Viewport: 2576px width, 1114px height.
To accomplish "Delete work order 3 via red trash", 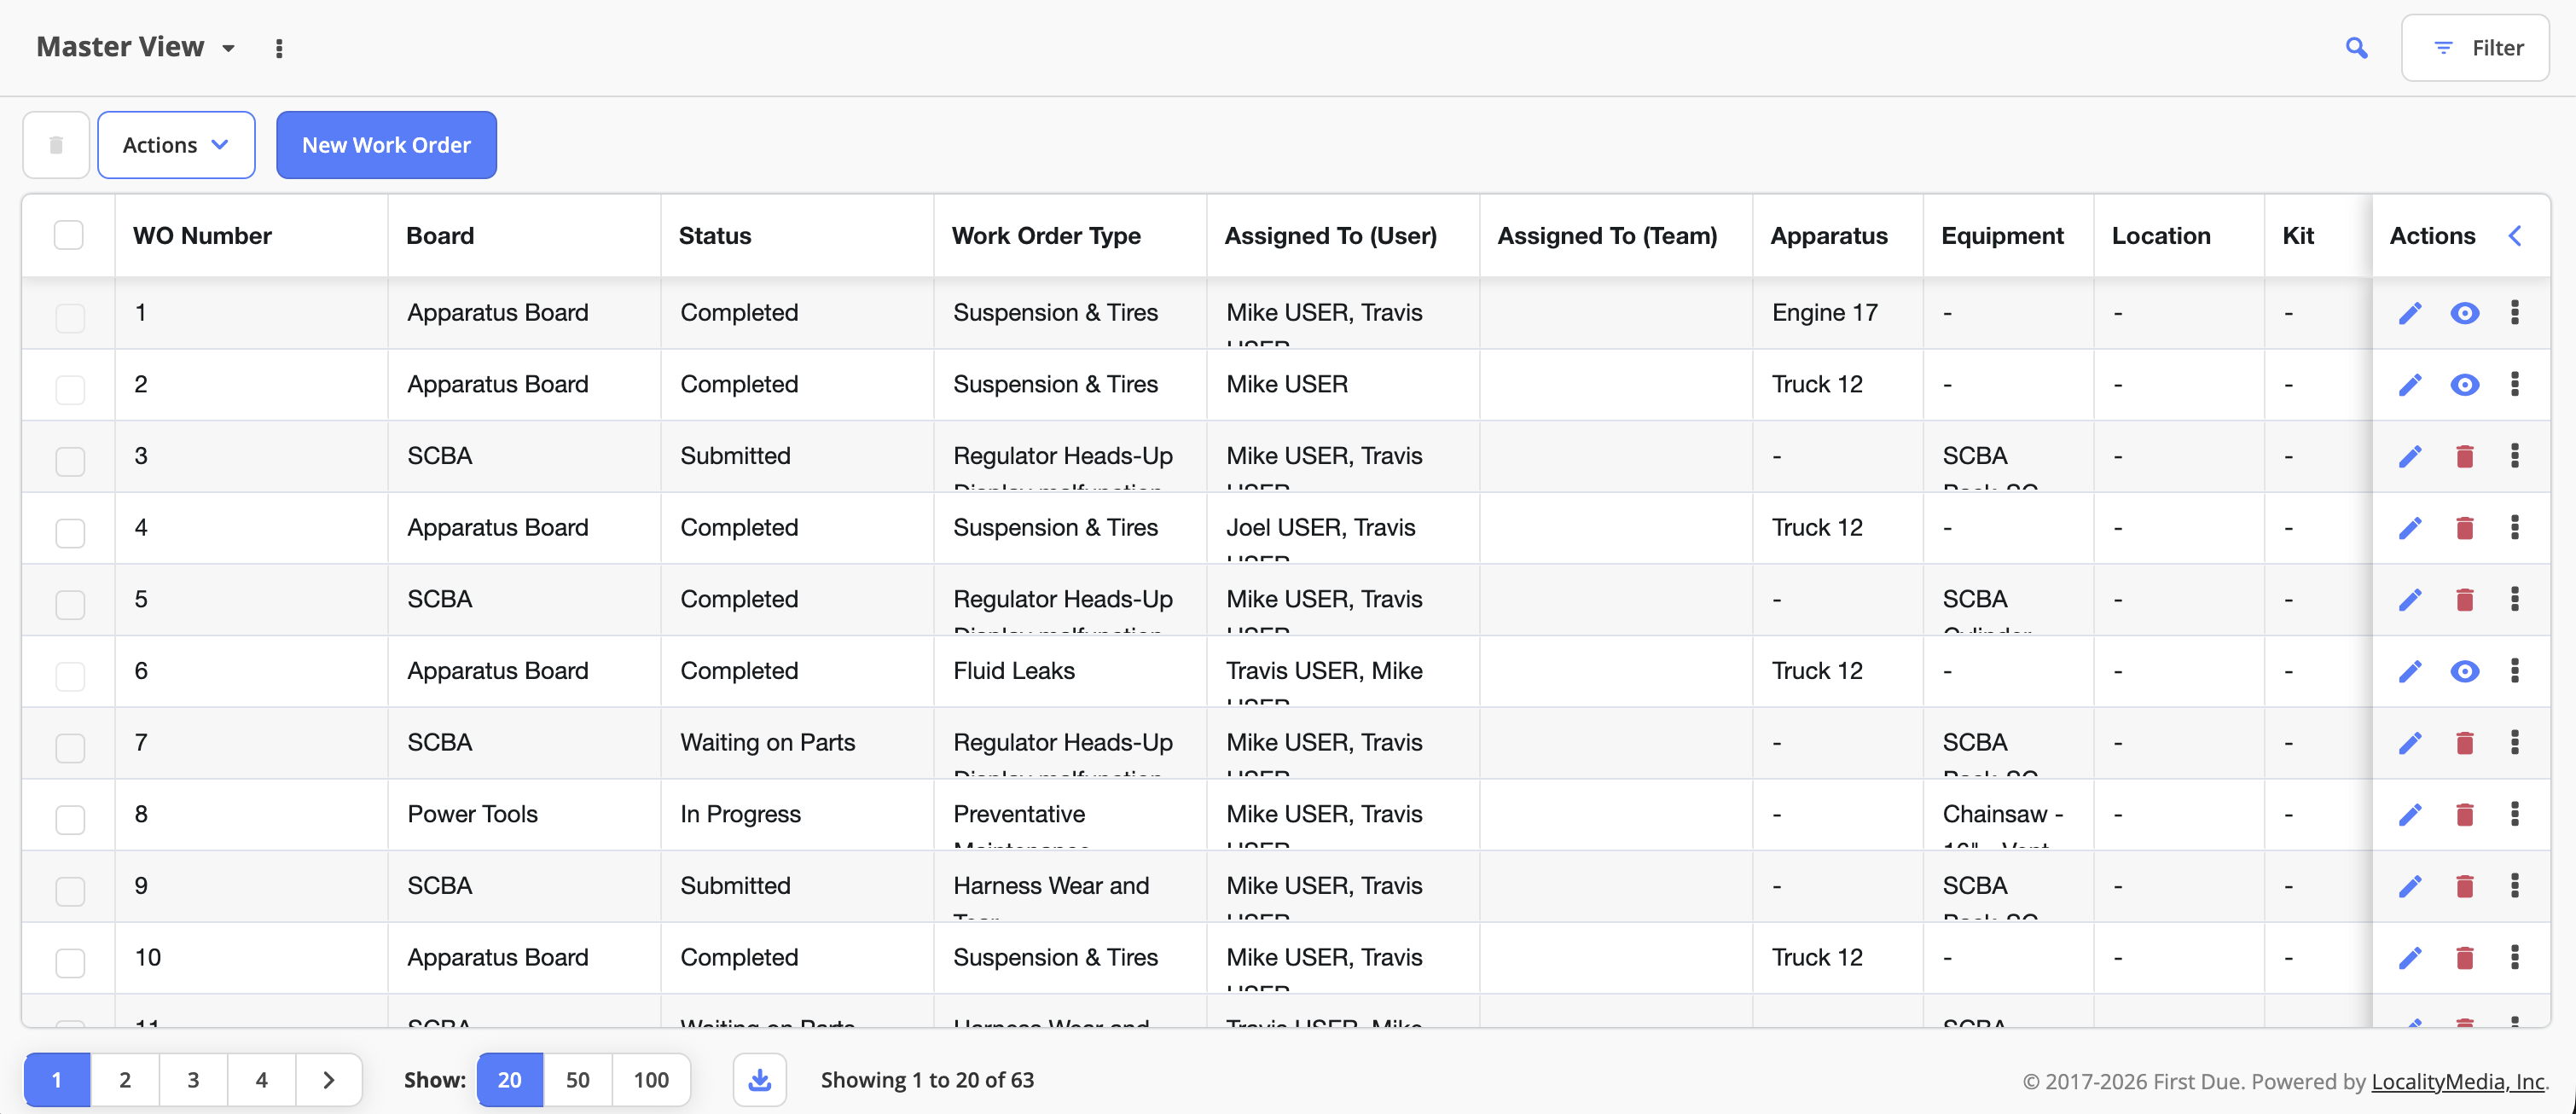I will click(x=2464, y=457).
